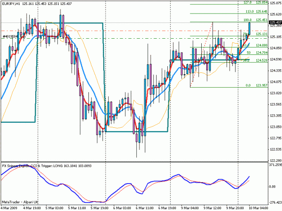
Task: Click time axis label 10 Mar 04:00
Action: (259, 208)
